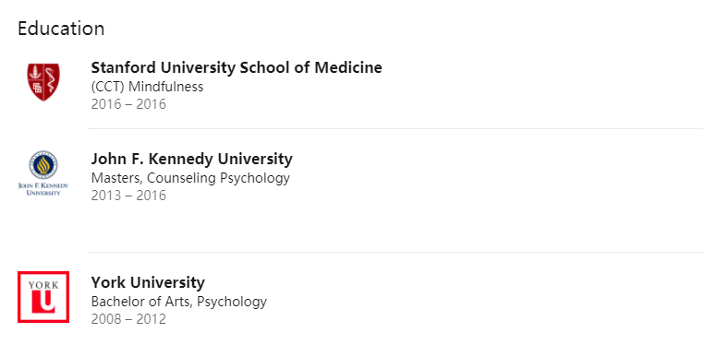Click Psychology in the York University degree line

click(x=232, y=302)
